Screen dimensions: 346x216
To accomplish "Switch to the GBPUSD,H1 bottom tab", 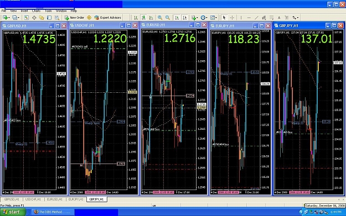I will 12,199.
